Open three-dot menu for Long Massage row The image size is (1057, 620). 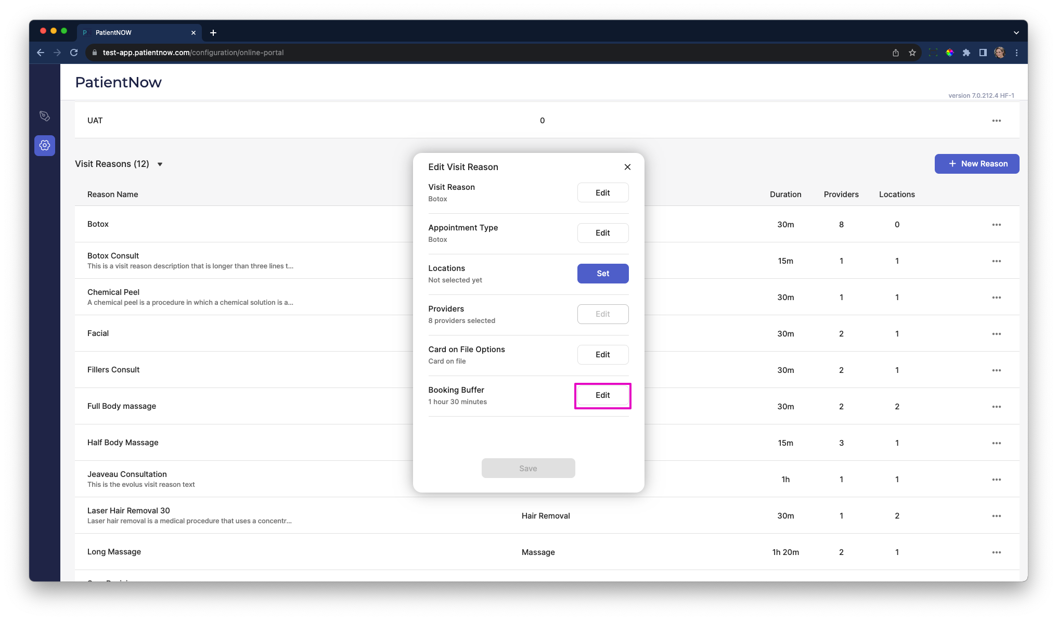click(996, 552)
